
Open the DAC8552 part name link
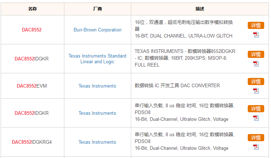coord(31,30)
